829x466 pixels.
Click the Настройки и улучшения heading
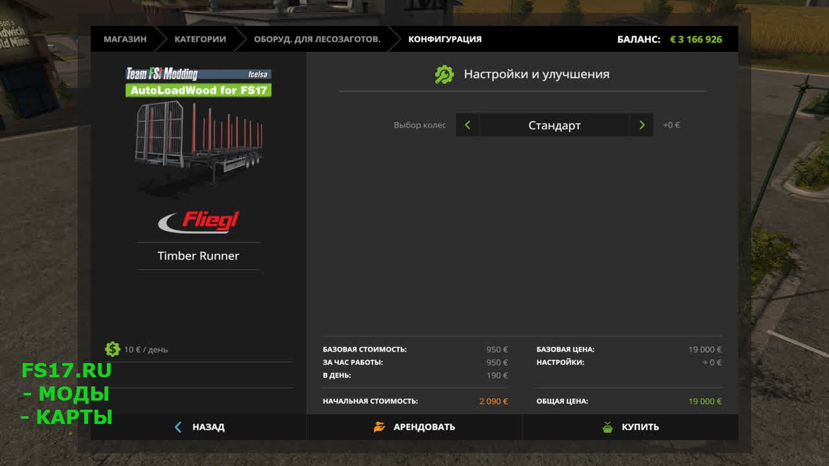coord(536,74)
